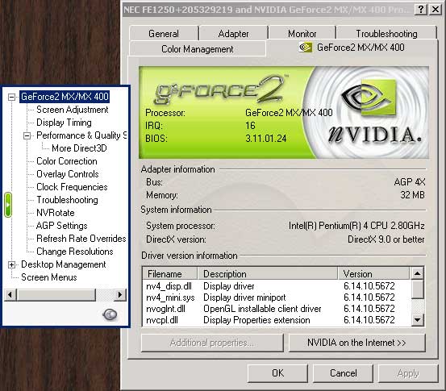Viewport: 446px width, 391px height.
Task: Click the NVIDIA eye icon on GeForce2 tab
Action: tap(305, 48)
